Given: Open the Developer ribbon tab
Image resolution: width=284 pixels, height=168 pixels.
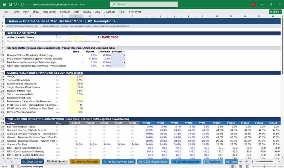Looking at the screenshot, I should [109, 12].
